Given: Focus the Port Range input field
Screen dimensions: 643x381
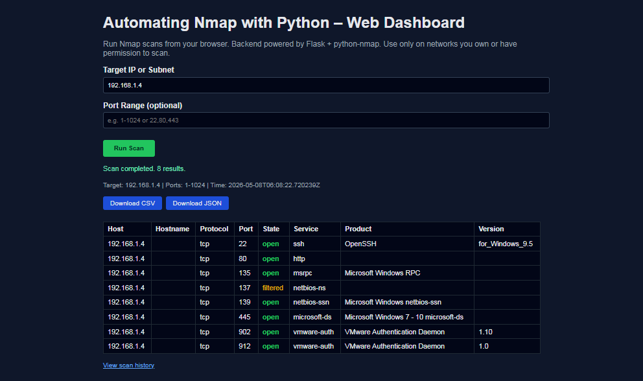Looking at the screenshot, I should click(x=326, y=120).
